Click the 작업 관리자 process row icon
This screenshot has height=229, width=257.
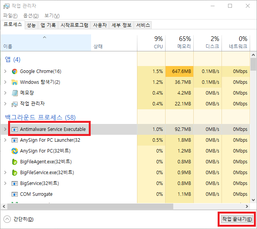15,104
